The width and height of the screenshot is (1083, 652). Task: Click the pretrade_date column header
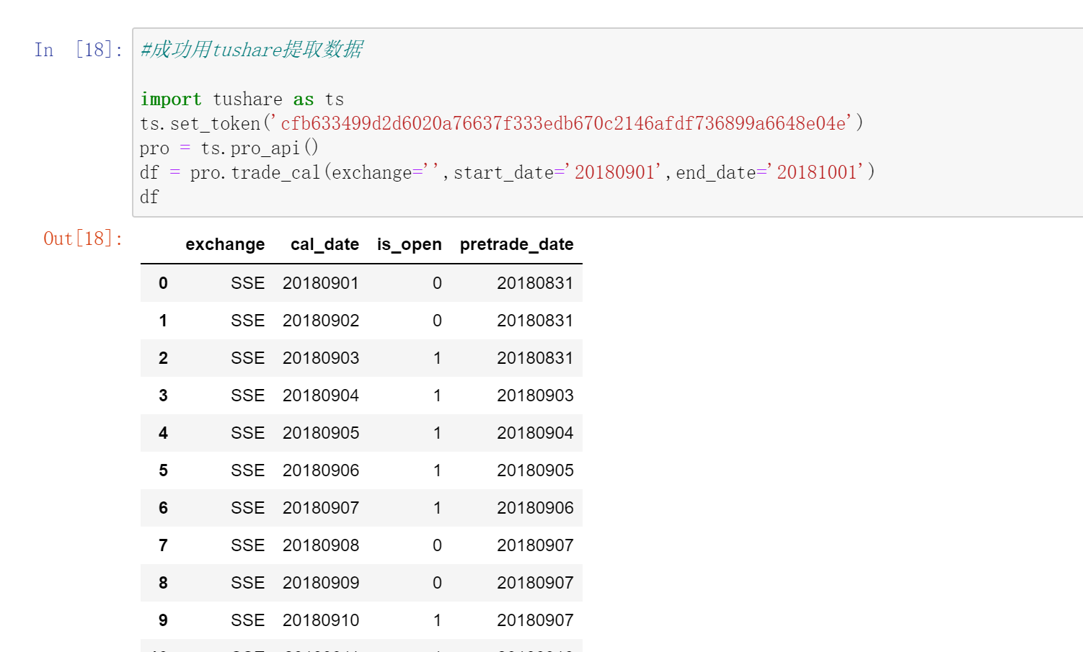pos(516,245)
